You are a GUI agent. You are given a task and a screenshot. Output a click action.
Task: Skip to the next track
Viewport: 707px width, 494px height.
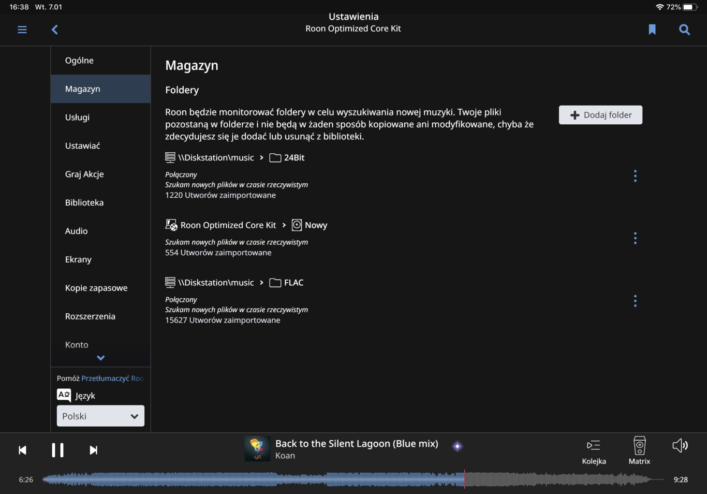pyautogui.click(x=93, y=450)
